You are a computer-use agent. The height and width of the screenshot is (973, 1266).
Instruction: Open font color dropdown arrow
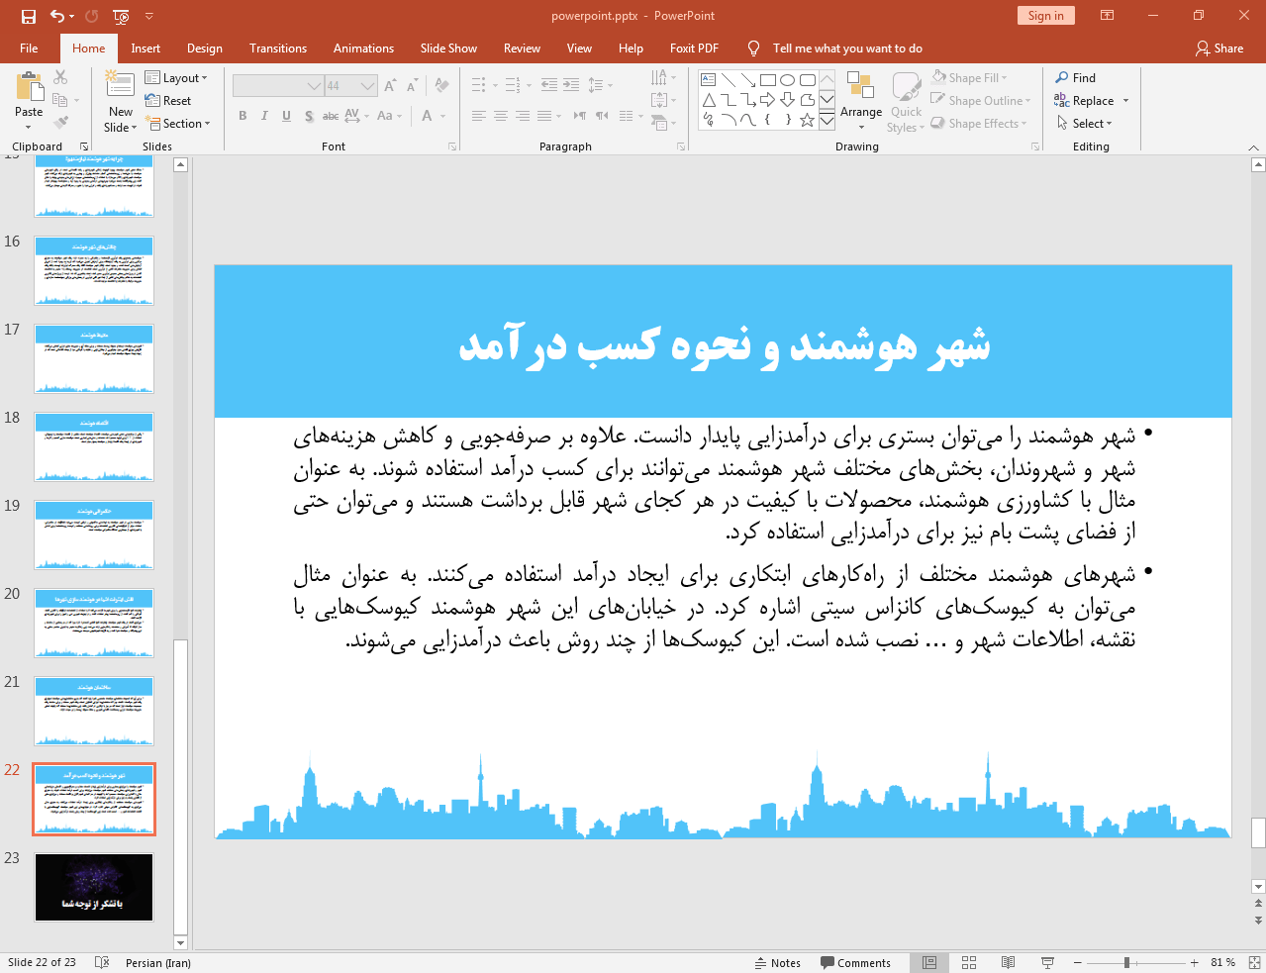(x=442, y=116)
